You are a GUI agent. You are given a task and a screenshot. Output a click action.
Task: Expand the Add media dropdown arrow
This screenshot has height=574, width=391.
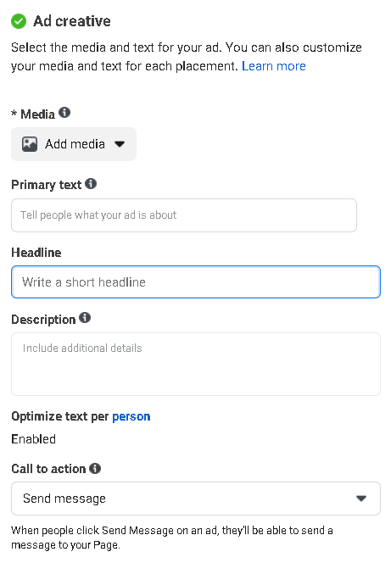120,144
